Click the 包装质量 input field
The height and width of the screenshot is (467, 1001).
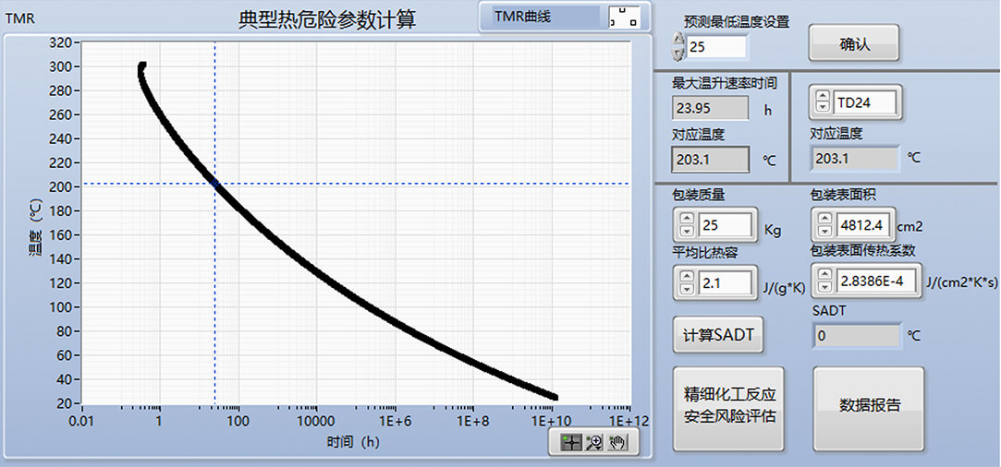pyautogui.click(x=726, y=224)
